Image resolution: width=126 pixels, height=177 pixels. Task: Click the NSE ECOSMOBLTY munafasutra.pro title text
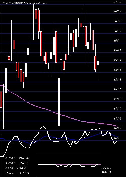tap(25, 3)
